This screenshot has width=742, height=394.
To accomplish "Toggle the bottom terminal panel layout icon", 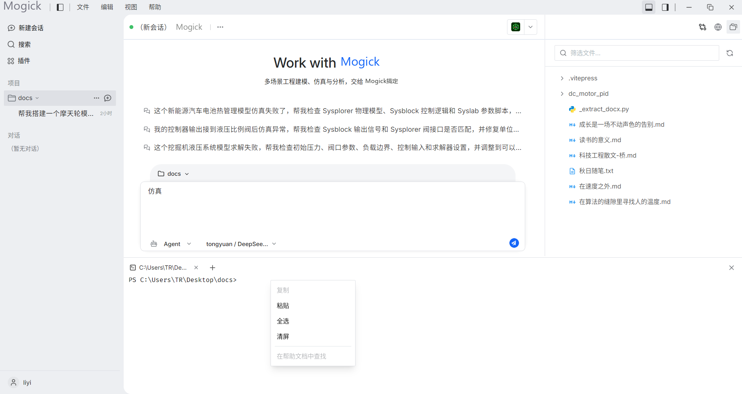I will (x=649, y=7).
